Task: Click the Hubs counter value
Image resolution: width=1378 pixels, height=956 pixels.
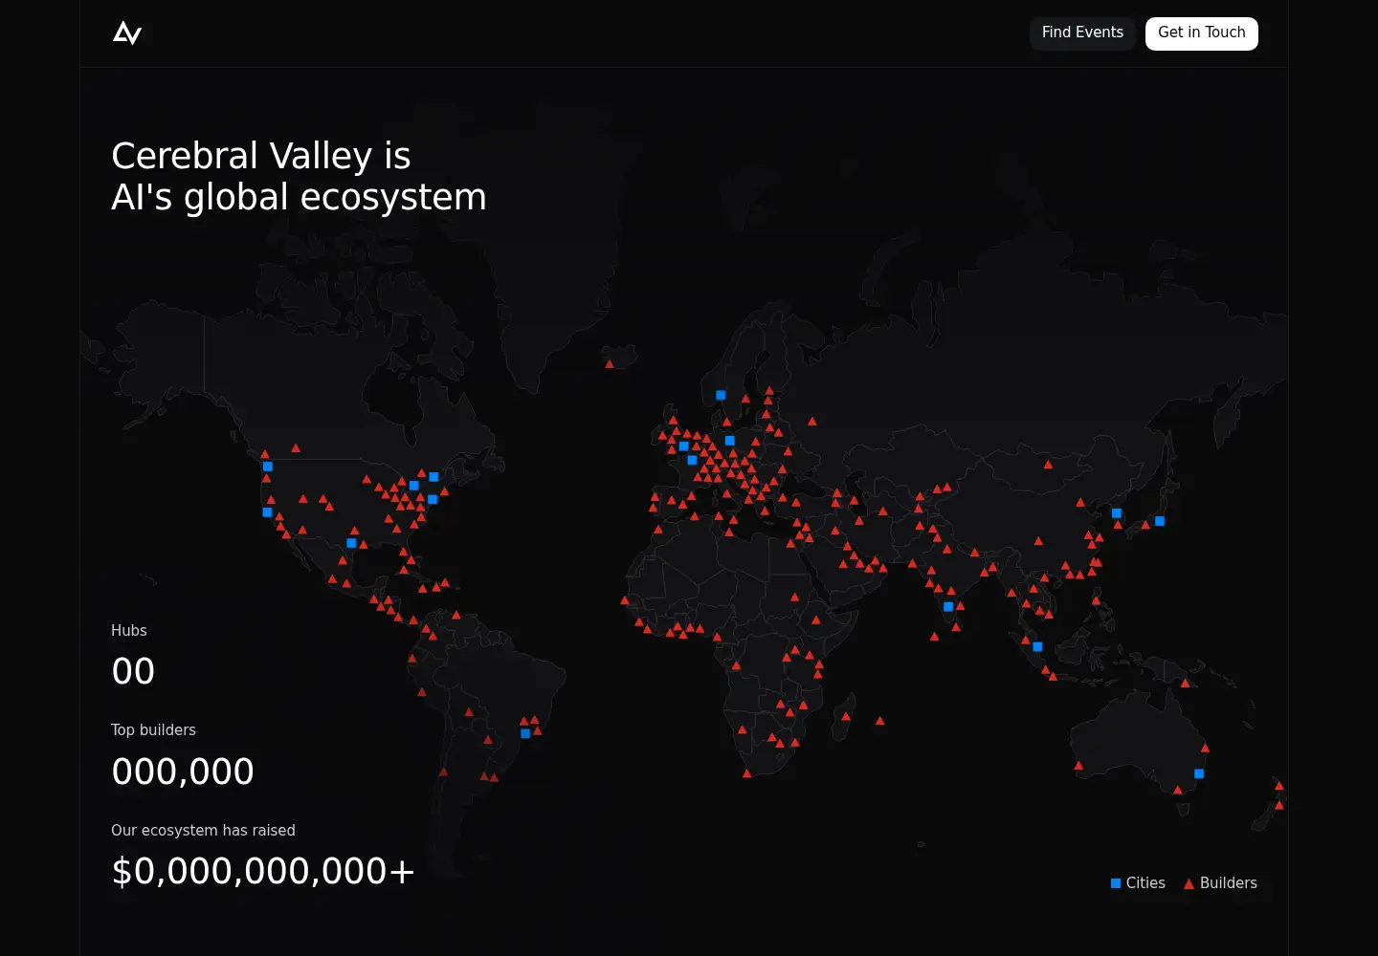Action: point(133,671)
